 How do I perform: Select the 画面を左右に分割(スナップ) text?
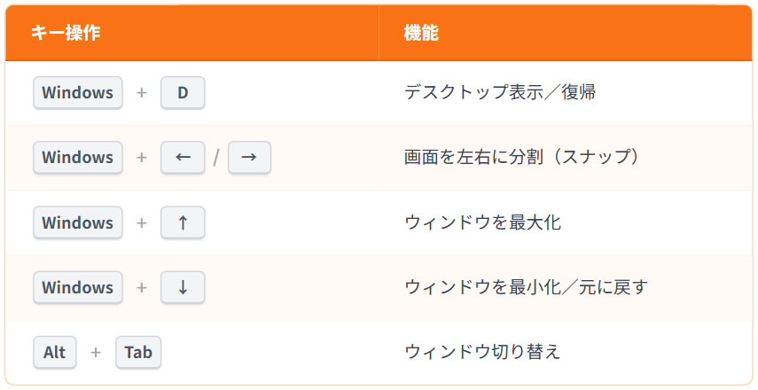522,157
